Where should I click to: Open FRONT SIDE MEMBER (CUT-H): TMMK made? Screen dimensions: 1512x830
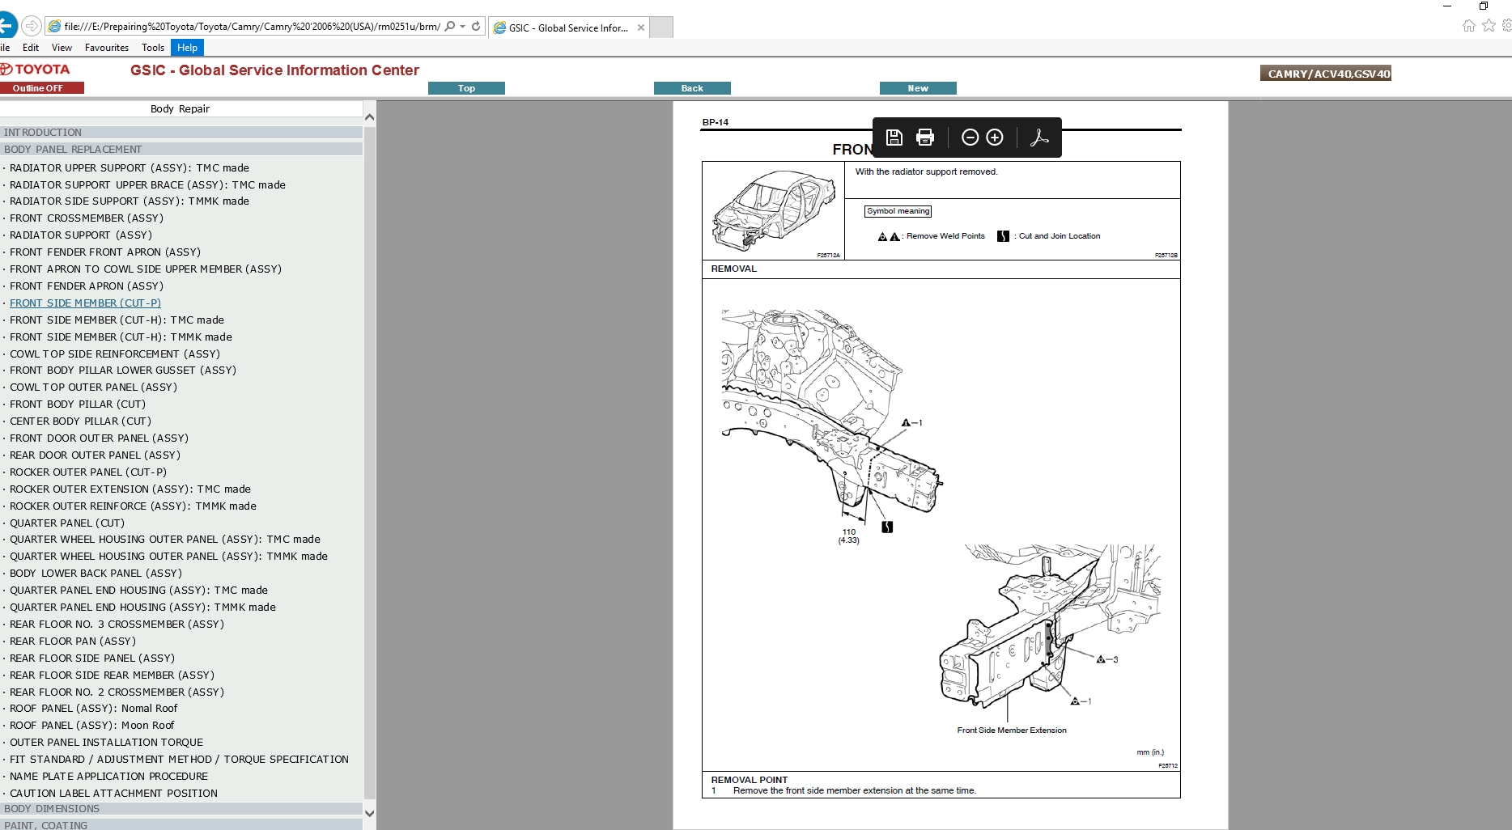click(121, 337)
